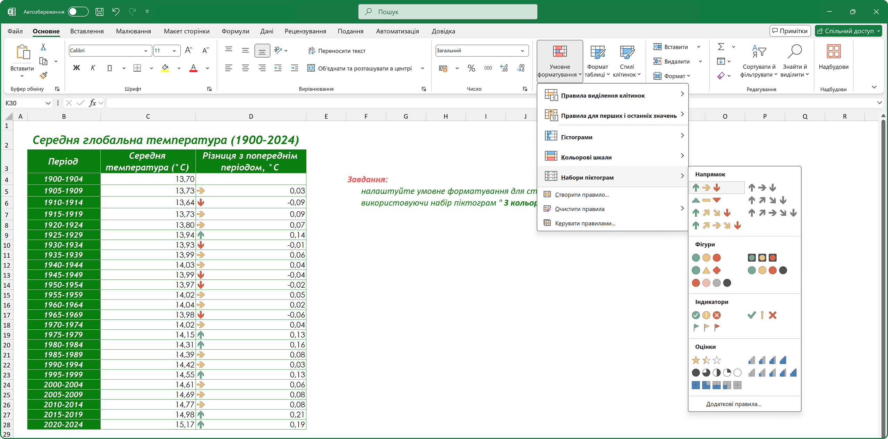Expand the Загальний number format dropdown
The image size is (888, 439).
522,51
